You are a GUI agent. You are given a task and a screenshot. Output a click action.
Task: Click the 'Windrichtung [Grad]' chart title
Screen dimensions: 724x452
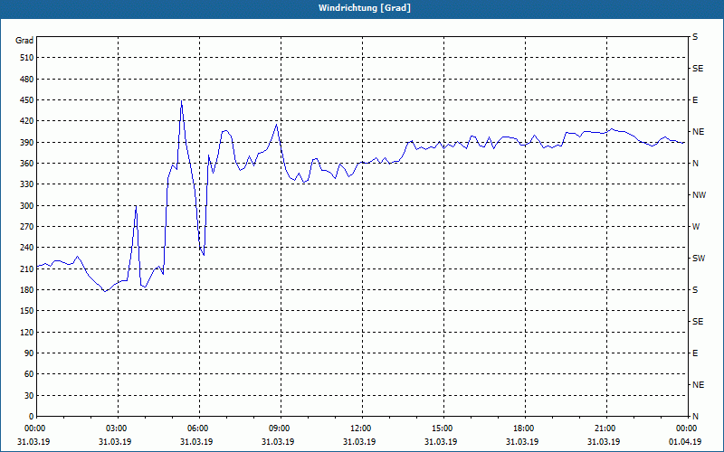pos(365,8)
